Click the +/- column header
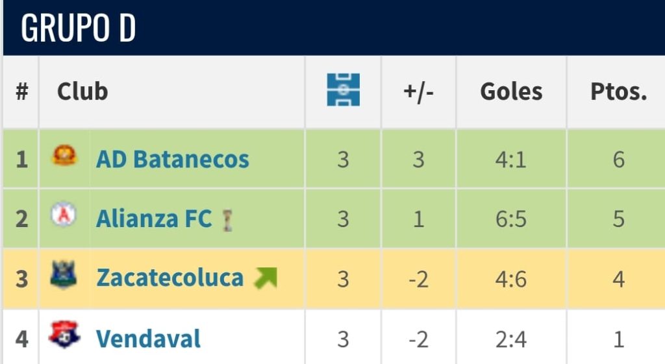This screenshot has height=364, width=665. coord(418,91)
